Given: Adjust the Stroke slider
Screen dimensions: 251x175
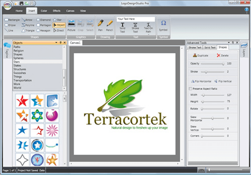Looking at the screenshot, I should [213, 72].
